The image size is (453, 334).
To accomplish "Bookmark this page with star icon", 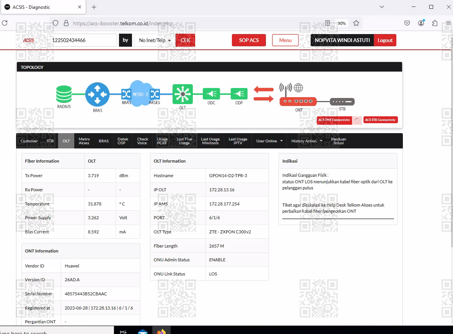I will coord(356,23).
